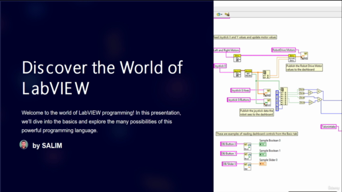Click the first LabVIEW toolbar icon with dropdown arrow

click(219, 14)
